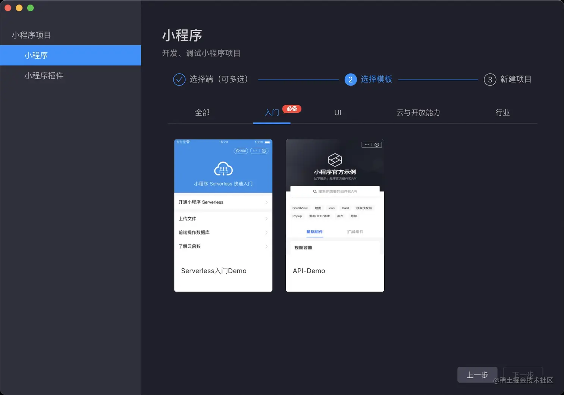Switch to the 入门 tab

point(272,112)
